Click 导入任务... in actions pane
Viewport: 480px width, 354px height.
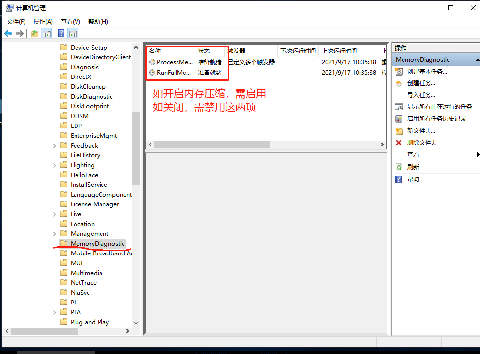421,95
